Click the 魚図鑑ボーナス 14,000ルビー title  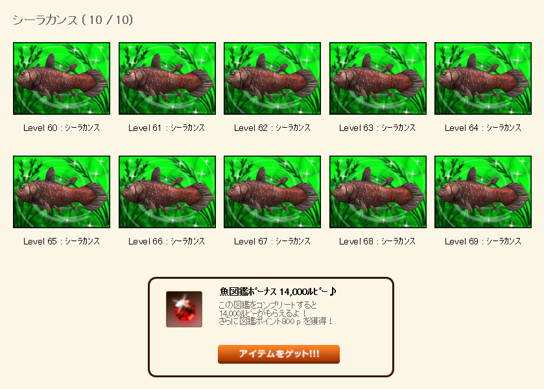(278, 292)
